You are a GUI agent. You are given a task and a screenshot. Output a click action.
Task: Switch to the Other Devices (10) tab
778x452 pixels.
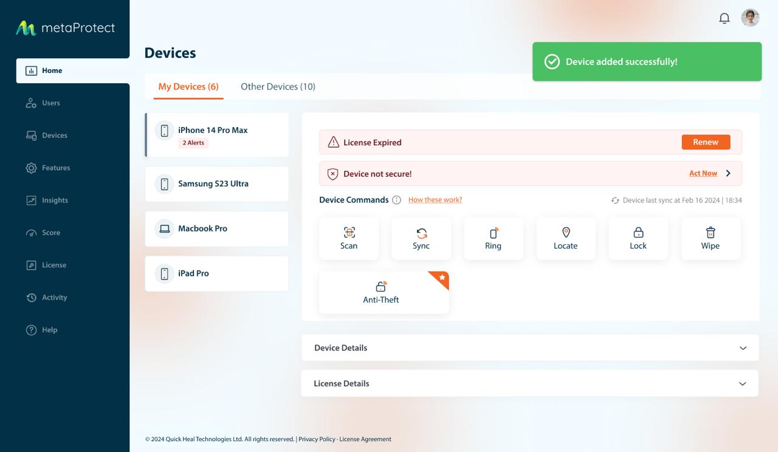(278, 86)
